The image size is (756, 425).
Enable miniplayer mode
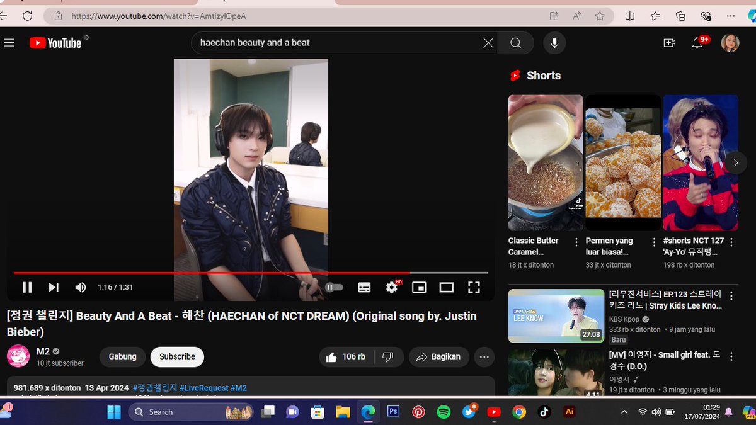click(x=419, y=287)
